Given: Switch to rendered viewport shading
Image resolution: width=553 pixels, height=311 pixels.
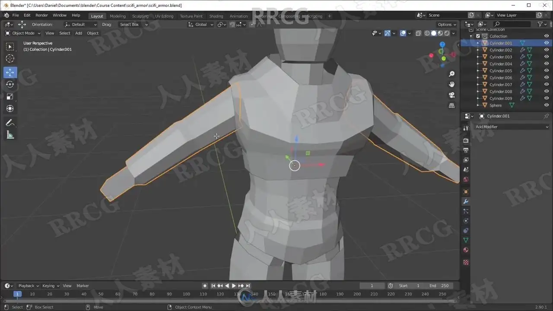Looking at the screenshot, I should [x=447, y=33].
